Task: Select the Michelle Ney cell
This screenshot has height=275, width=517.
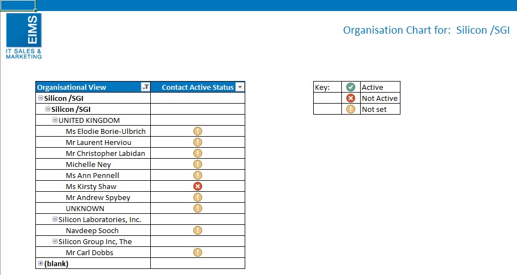Action: click(93, 164)
